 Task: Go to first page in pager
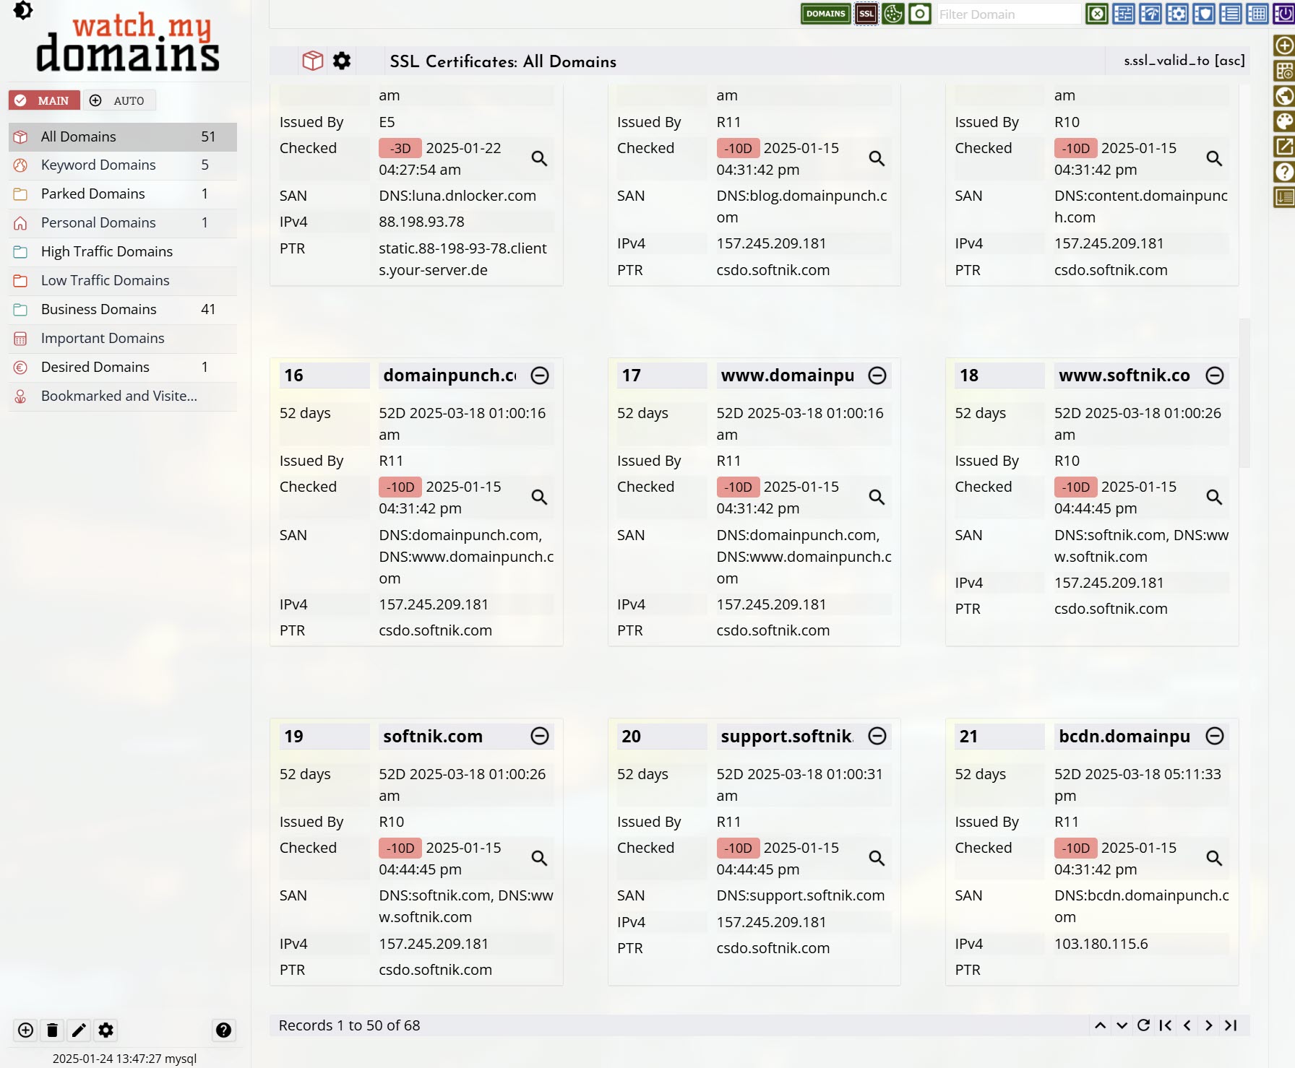[1165, 1025]
